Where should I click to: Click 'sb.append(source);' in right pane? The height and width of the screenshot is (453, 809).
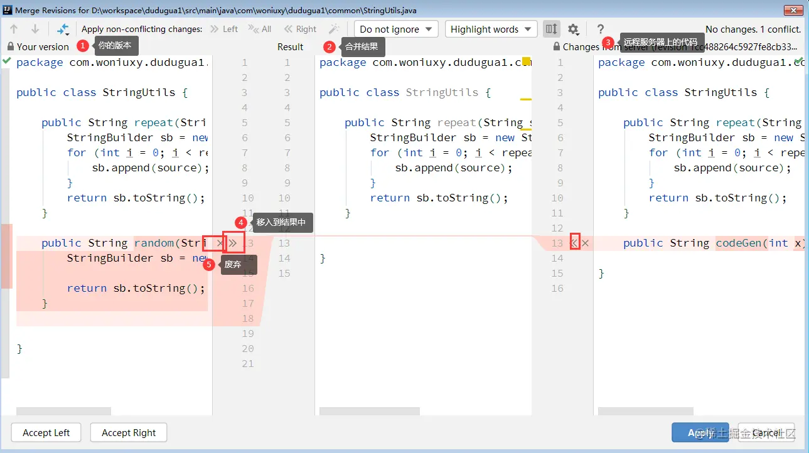pos(732,168)
